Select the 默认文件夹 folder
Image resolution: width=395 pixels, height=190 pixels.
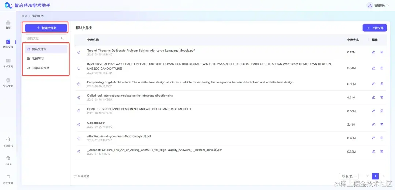click(46, 49)
